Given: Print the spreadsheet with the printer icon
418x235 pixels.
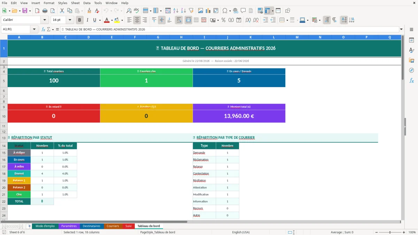Looking at the screenshot, I should [45, 11].
